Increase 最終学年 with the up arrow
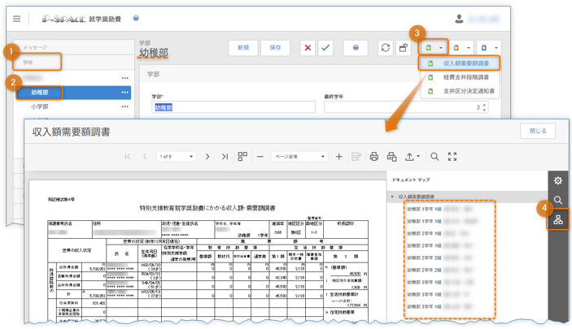This screenshot has width=572, height=329. tap(484, 106)
